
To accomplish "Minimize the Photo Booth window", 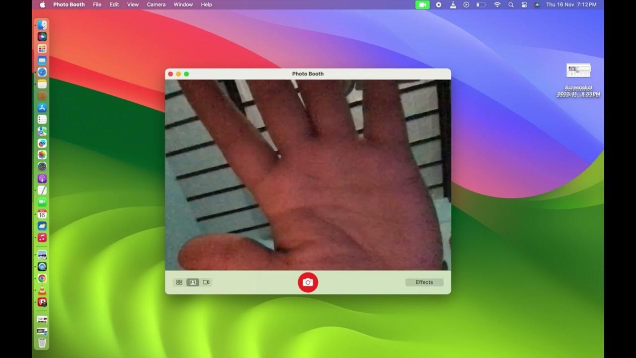I will click(x=178, y=74).
